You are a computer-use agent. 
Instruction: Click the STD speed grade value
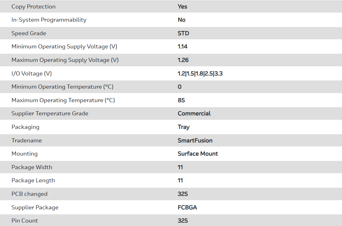pyautogui.click(x=183, y=33)
